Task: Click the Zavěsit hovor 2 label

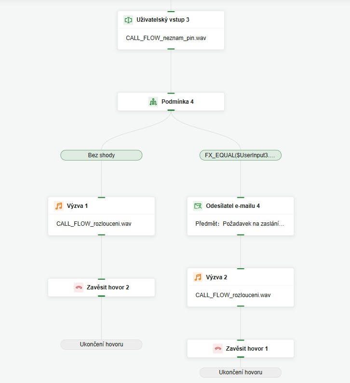Action: click(x=108, y=287)
